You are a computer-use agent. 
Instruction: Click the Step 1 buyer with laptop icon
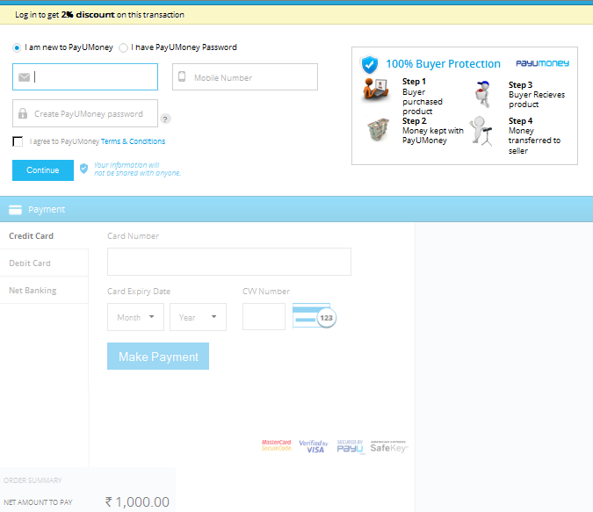point(375,90)
